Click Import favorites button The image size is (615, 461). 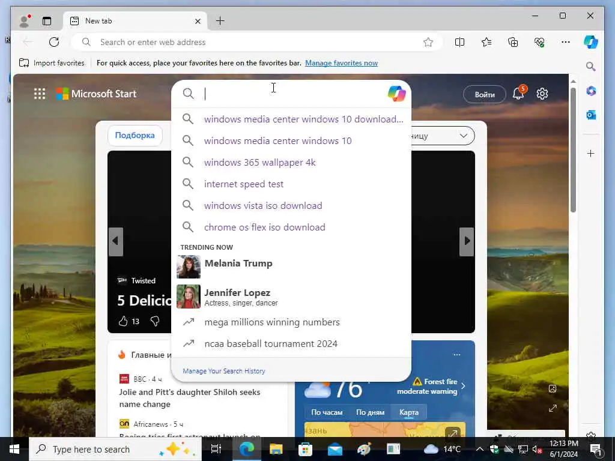52,62
